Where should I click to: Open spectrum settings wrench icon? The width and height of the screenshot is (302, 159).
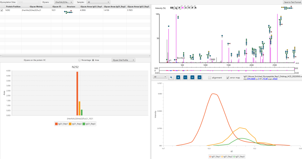pyautogui.click(x=171, y=78)
